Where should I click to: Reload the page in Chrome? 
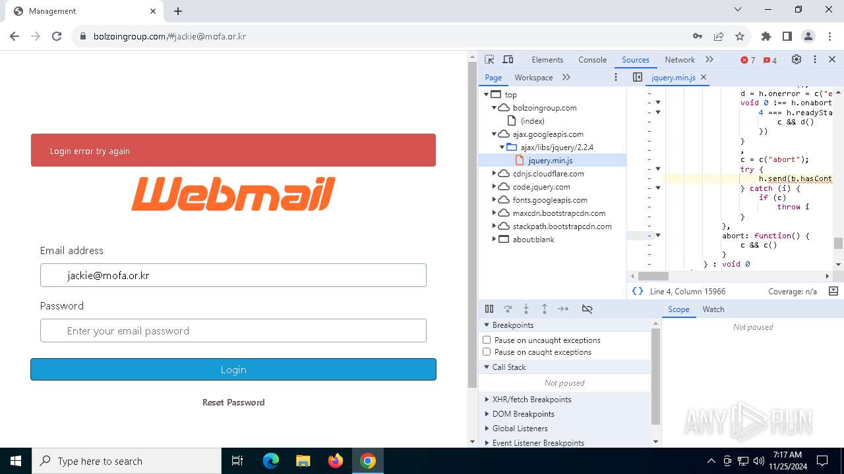pos(57,36)
